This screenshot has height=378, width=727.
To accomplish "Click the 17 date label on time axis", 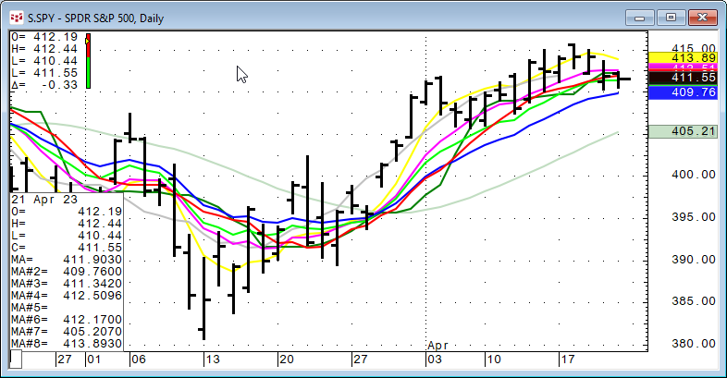I will click(x=568, y=360).
